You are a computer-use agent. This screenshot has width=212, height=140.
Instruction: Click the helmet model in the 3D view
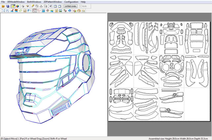pyautogui.click(x=52, y=75)
